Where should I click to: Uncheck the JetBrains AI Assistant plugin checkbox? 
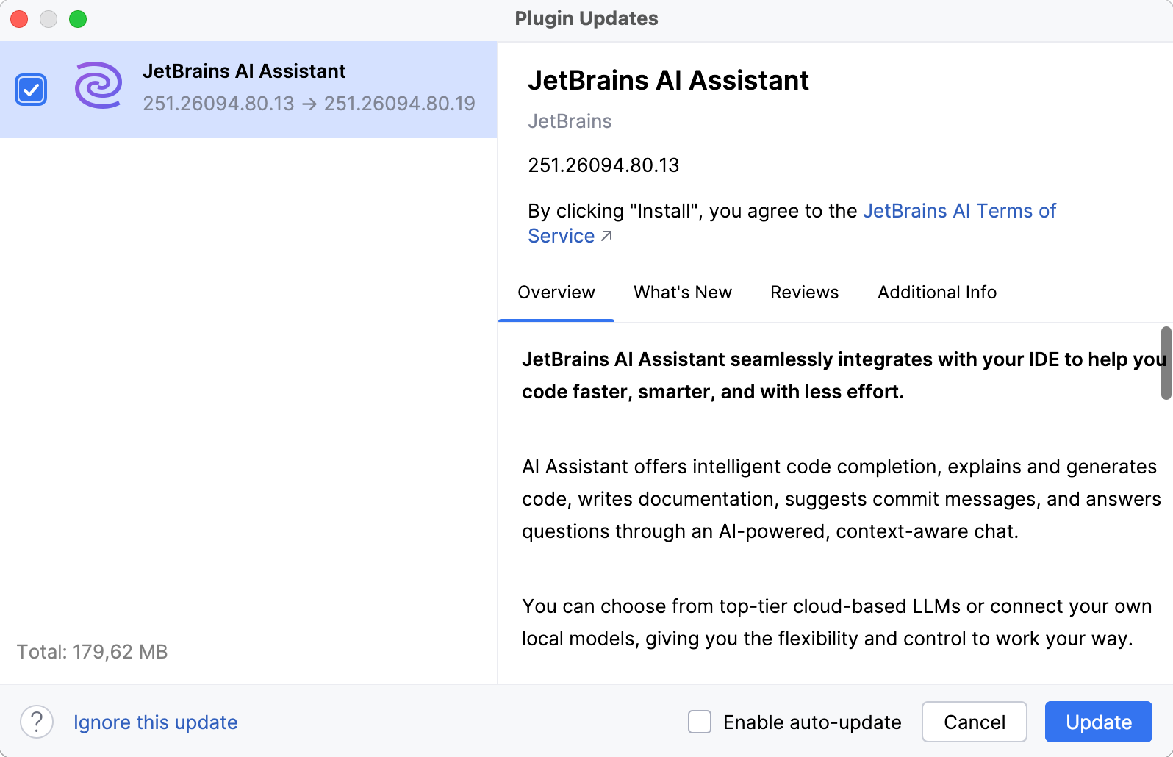point(31,90)
